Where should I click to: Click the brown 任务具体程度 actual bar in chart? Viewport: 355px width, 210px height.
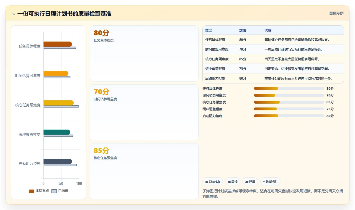(x=58, y=44)
